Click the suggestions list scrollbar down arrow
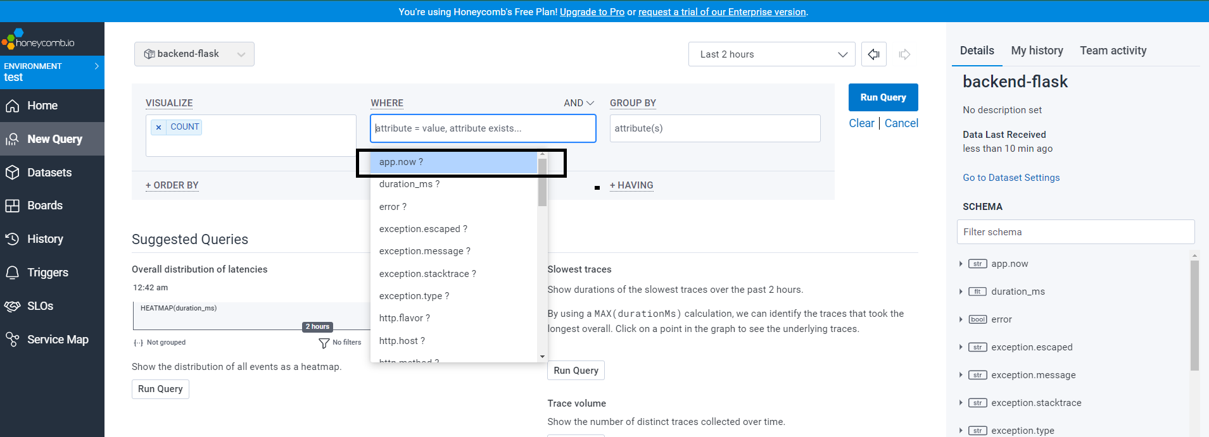Image resolution: width=1209 pixels, height=437 pixels. [x=542, y=357]
